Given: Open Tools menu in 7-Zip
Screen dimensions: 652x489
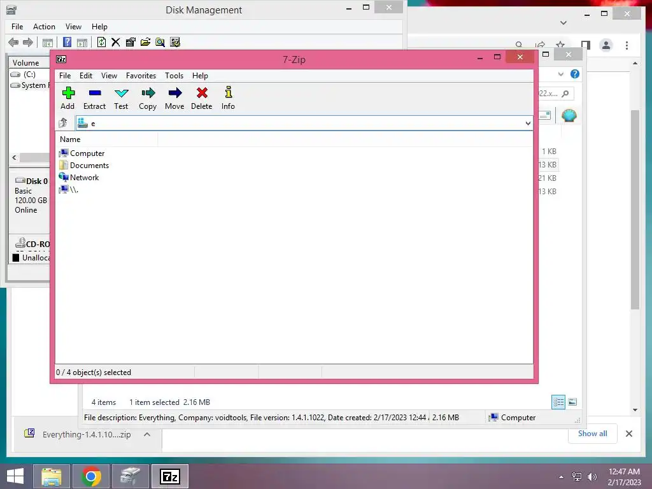Looking at the screenshot, I should (x=174, y=76).
